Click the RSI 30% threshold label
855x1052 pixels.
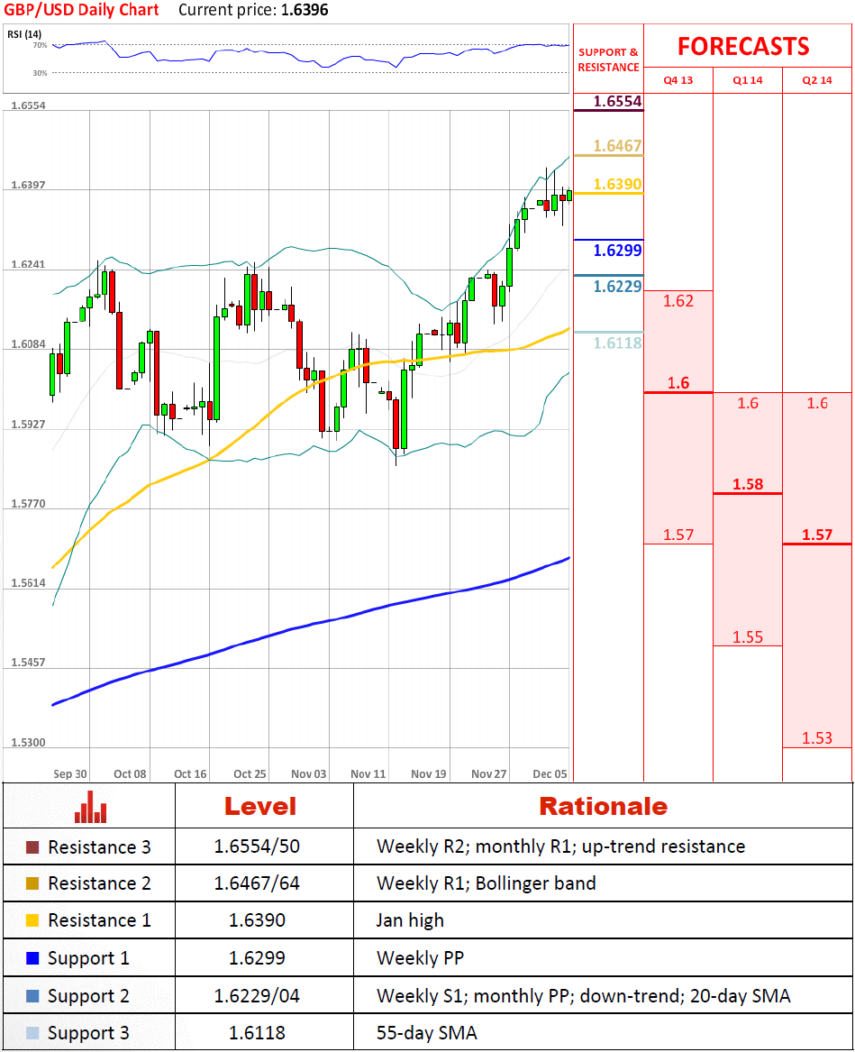[41, 72]
